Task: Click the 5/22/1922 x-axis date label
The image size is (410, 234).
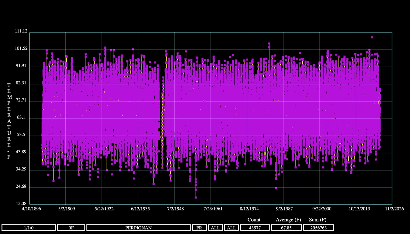Action: pos(104,209)
